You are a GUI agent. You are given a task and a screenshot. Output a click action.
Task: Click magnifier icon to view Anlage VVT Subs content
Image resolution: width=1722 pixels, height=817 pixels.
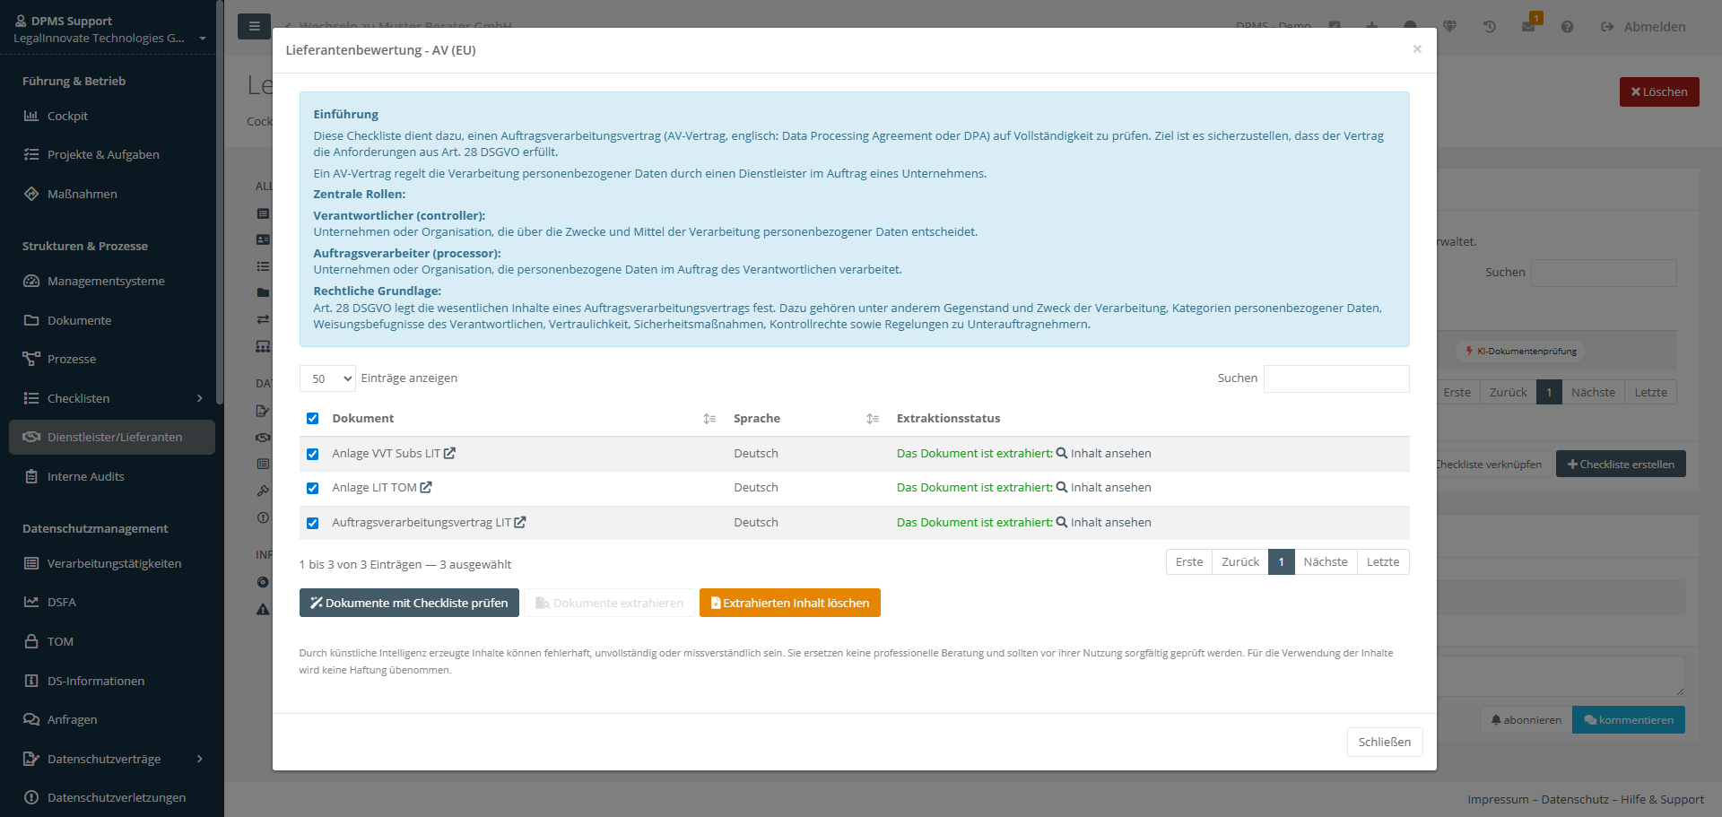click(1062, 454)
